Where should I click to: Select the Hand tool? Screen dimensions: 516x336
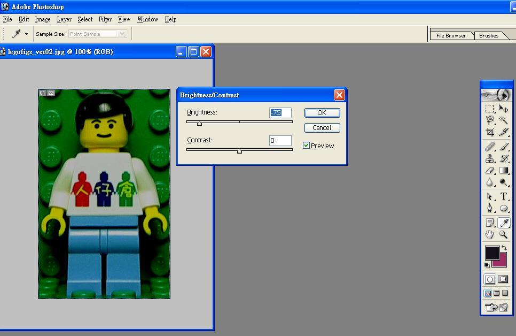click(x=490, y=234)
